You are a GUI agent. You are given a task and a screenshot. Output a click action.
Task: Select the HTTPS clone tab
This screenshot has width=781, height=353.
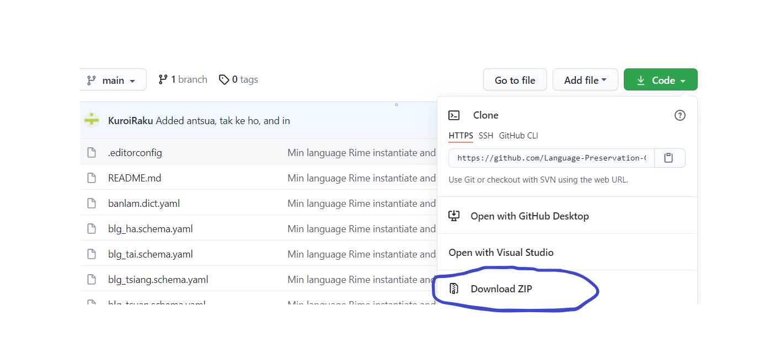(461, 136)
